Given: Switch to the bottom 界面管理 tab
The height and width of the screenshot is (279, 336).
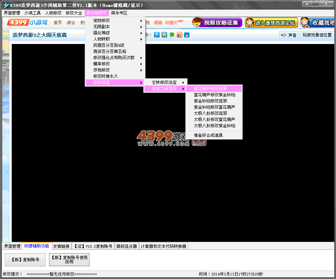Looking at the screenshot, I should 12,246.
